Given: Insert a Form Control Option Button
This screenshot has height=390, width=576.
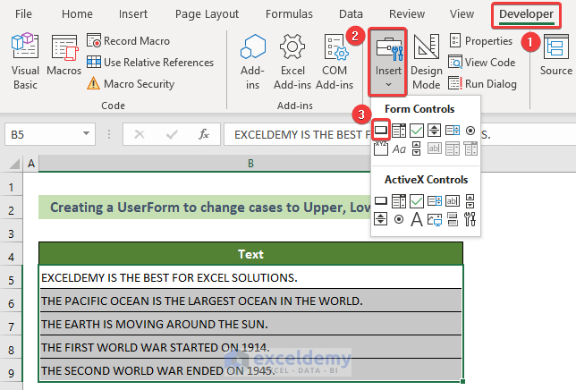Looking at the screenshot, I should pos(470,131).
